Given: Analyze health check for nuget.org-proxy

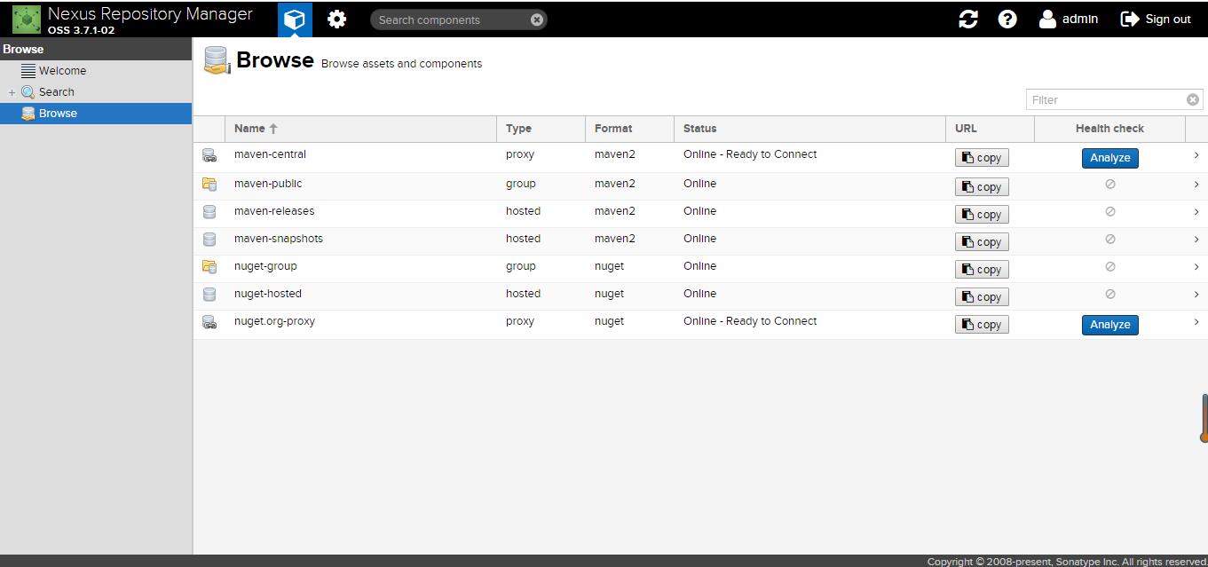Looking at the screenshot, I should [x=1109, y=325].
